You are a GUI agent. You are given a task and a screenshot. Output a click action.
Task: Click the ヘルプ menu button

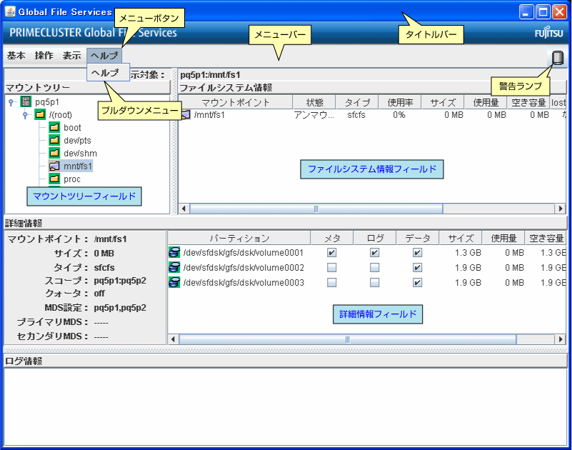[x=104, y=56]
